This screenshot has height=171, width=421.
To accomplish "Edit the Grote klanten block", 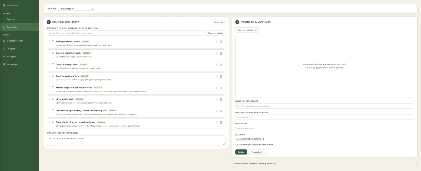I will pyautogui.click(x=217, y=123).
